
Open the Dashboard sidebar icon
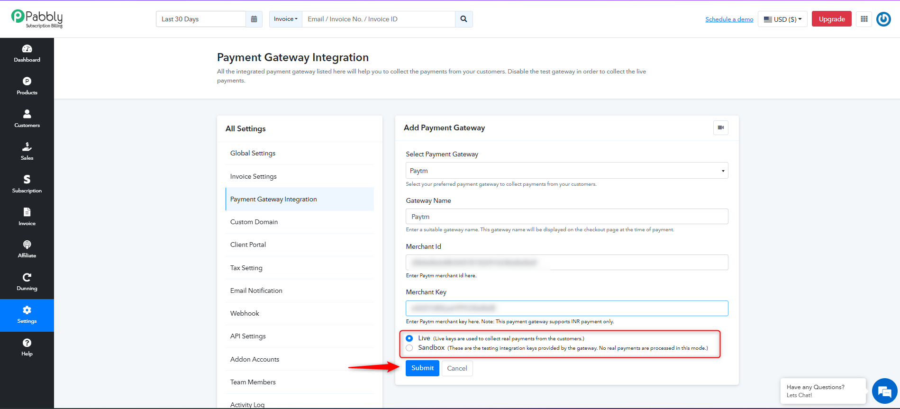27,54
